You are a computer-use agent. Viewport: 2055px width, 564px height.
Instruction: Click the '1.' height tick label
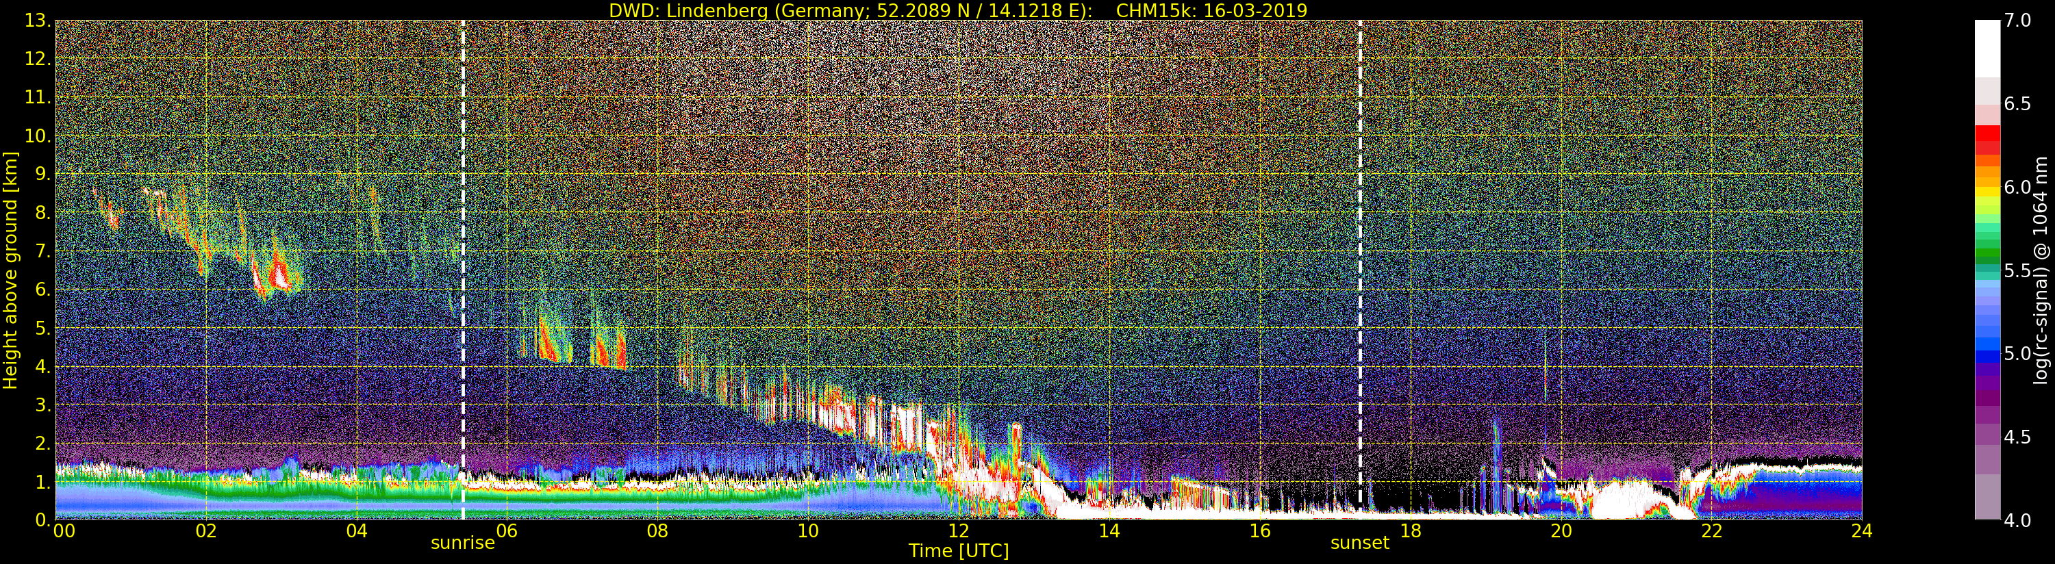pyautogui.click(x=43, y=481)
